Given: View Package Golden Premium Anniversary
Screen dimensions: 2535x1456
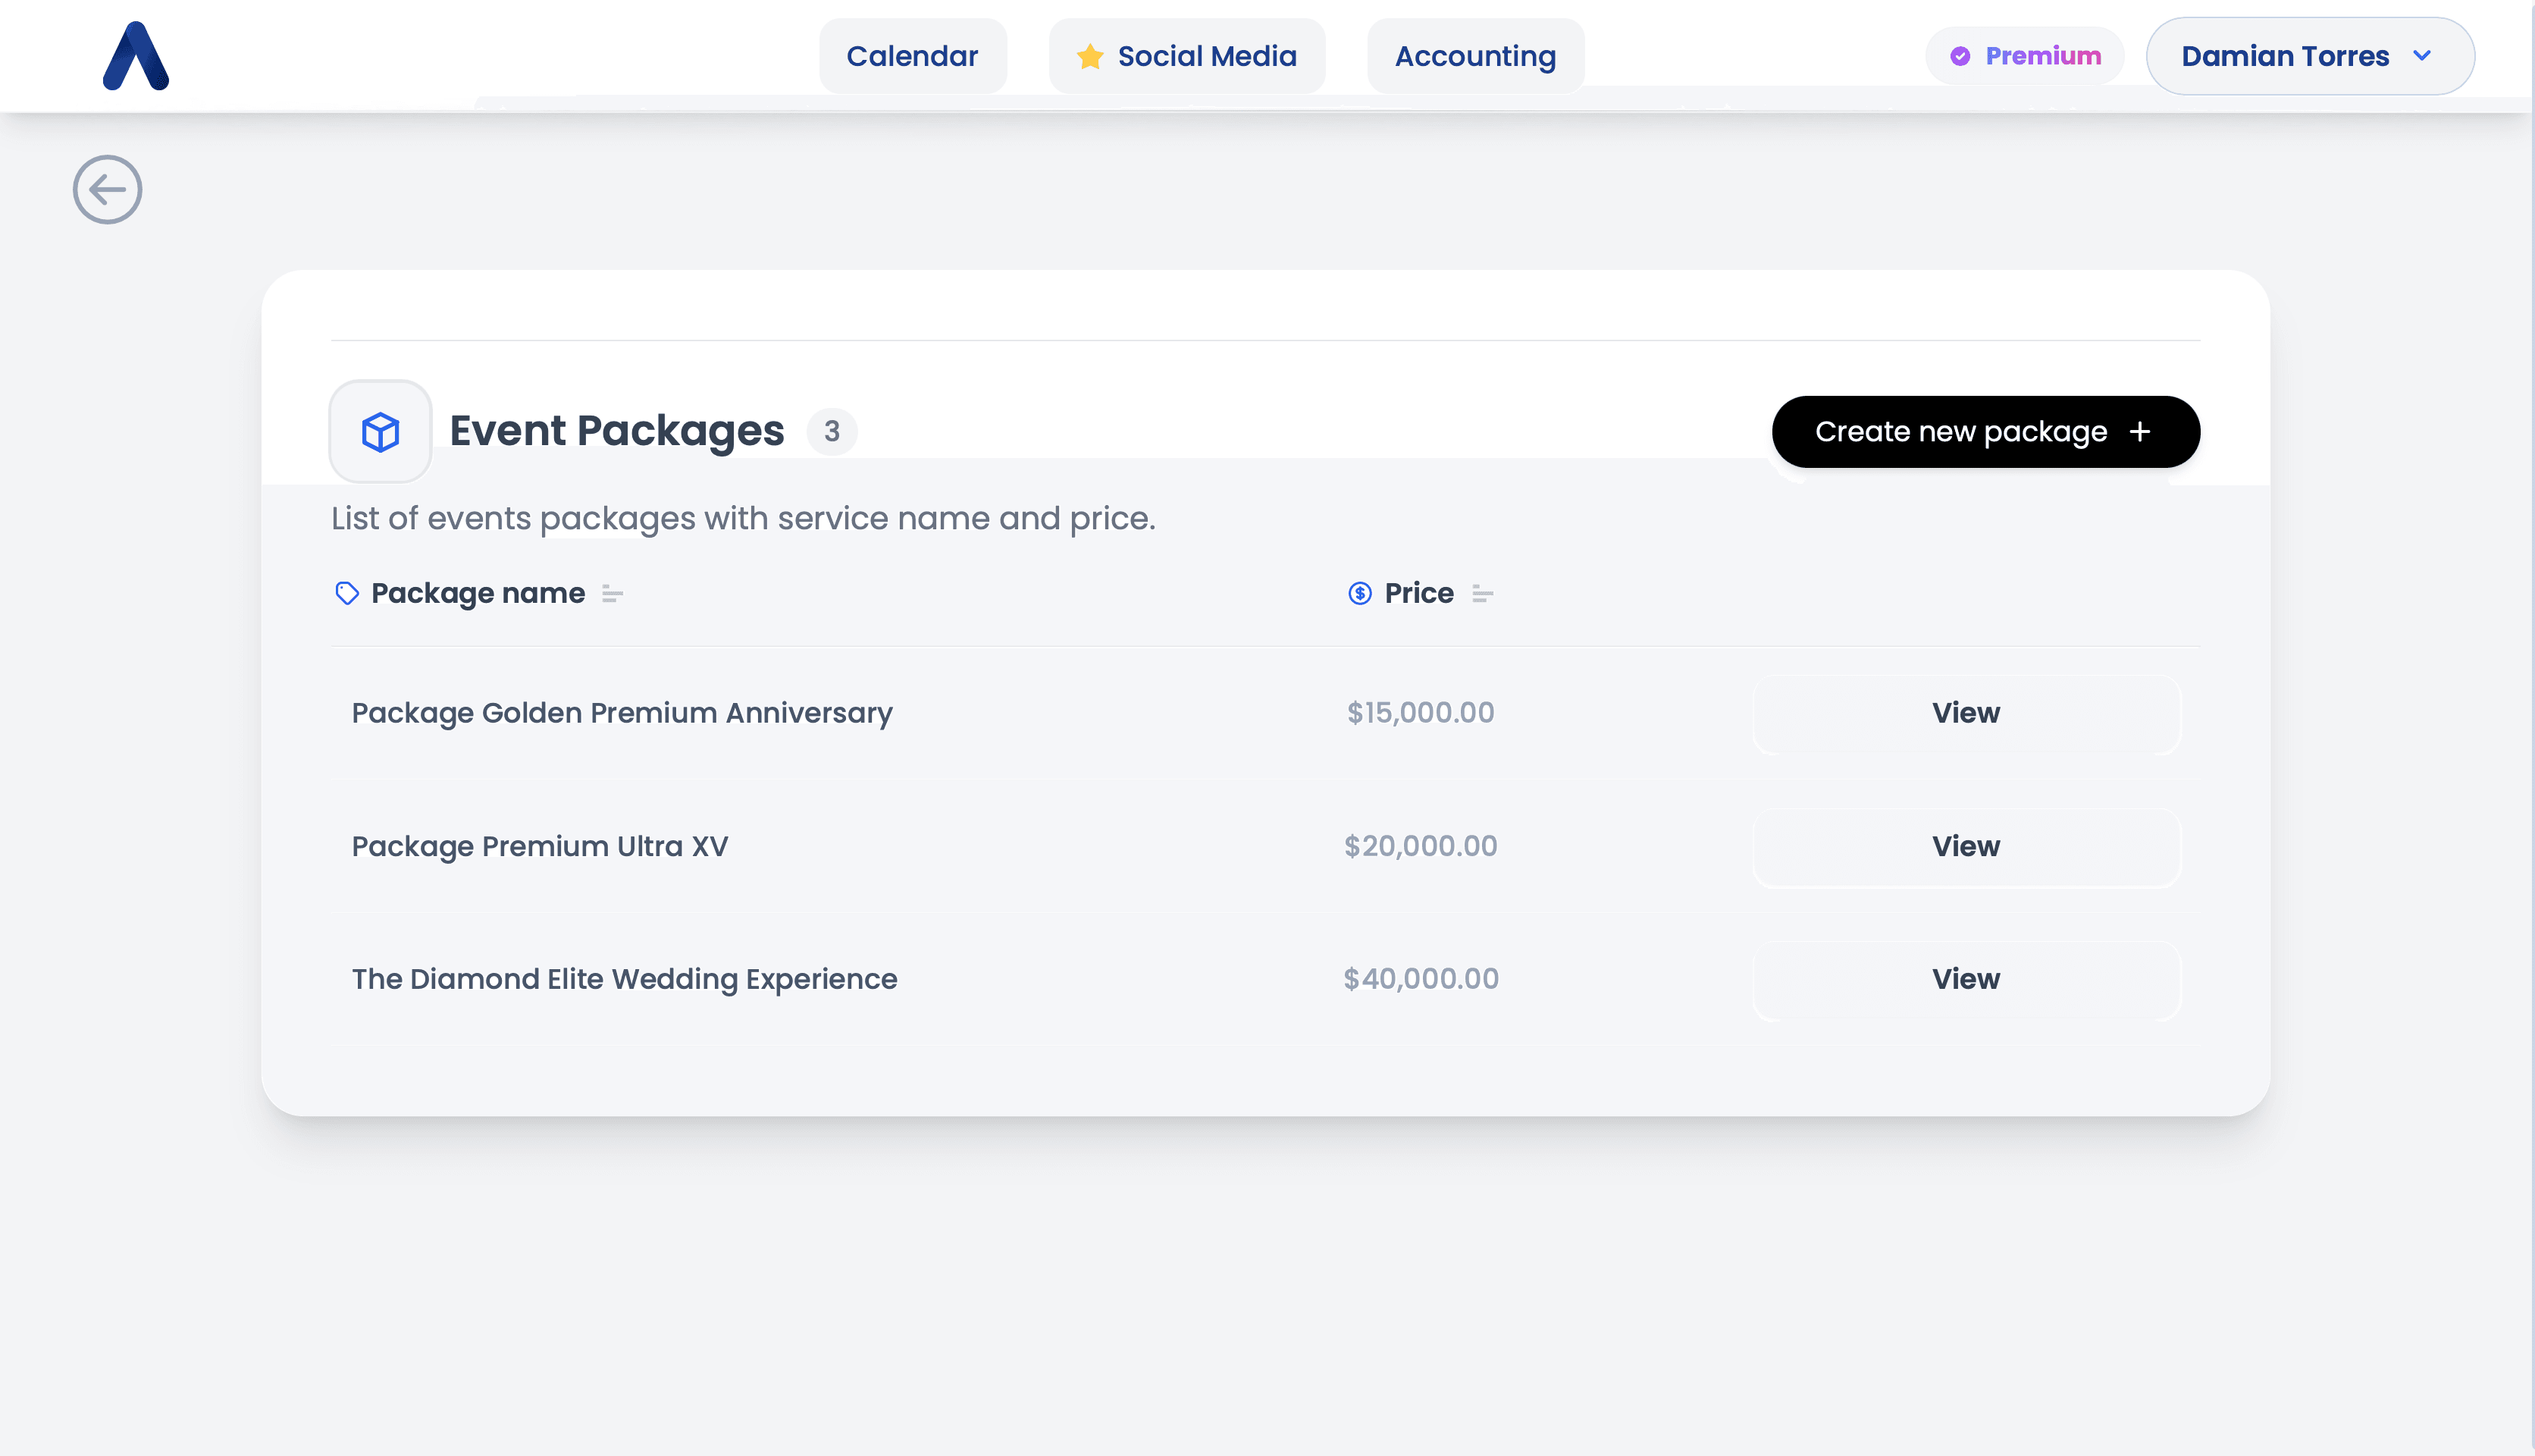Looking at the screenshot, I should pos(1965,713).
